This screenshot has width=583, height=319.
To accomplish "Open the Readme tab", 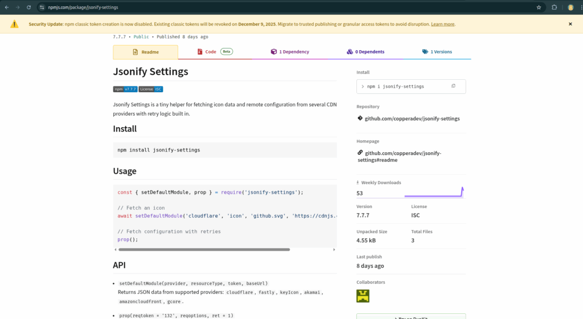I will [145, 52].
